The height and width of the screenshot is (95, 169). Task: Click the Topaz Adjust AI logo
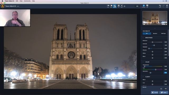(x=3, y=6)
